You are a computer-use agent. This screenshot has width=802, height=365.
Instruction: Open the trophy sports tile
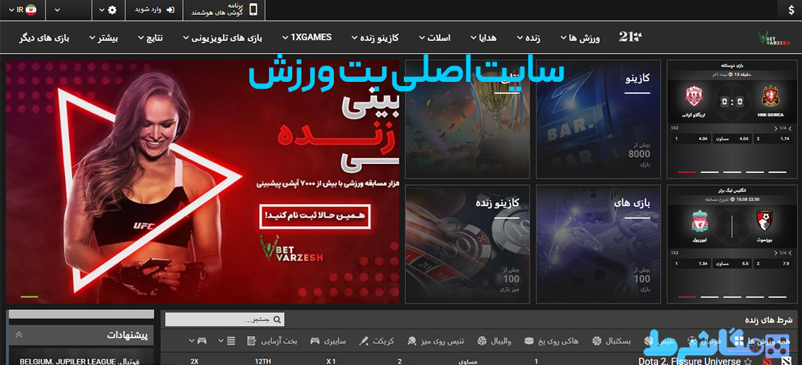(x=467, y=119)
